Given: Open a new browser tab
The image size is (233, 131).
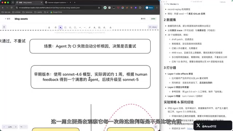Looking at the screenshot, I should tap(75, 3).
